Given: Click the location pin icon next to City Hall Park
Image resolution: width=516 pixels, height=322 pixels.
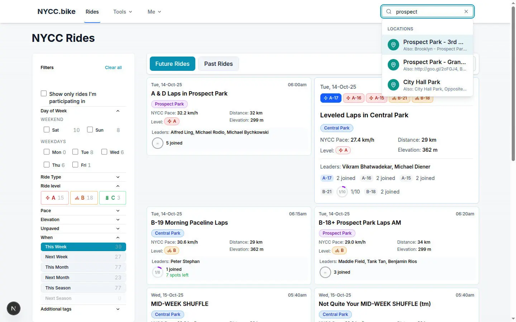Looking at the screenshot, I should tap(393, 85).
